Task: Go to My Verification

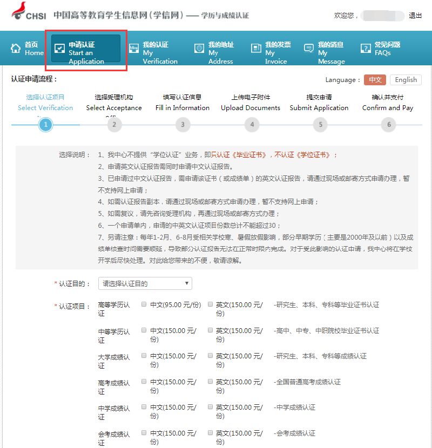Action: [x=153, y=52]
